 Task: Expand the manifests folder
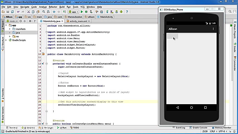[x=10, y=29]
